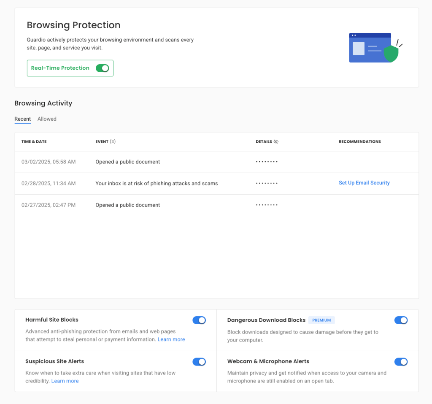This screenshot has width=432, height=404.
Task: Select the 03/02/2025 public document event row
Action: (x=127, y=162)
